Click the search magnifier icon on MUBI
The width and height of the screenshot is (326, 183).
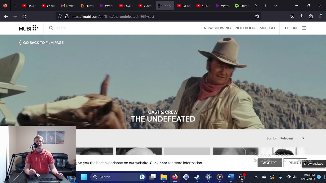tap(51, 28)
